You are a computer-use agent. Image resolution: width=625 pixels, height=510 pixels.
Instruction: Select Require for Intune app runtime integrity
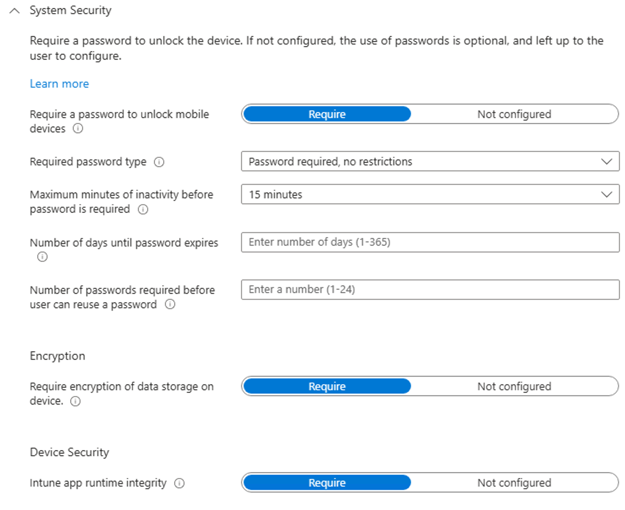327,483
